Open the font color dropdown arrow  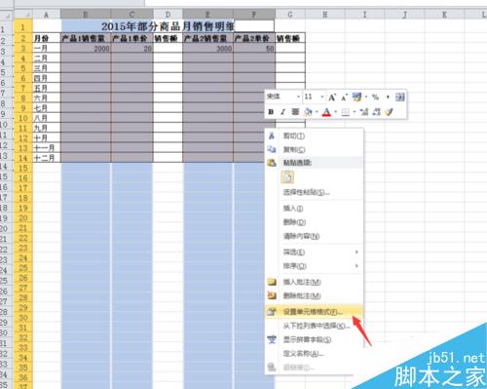pyautogui.click(x=336, y=112)
